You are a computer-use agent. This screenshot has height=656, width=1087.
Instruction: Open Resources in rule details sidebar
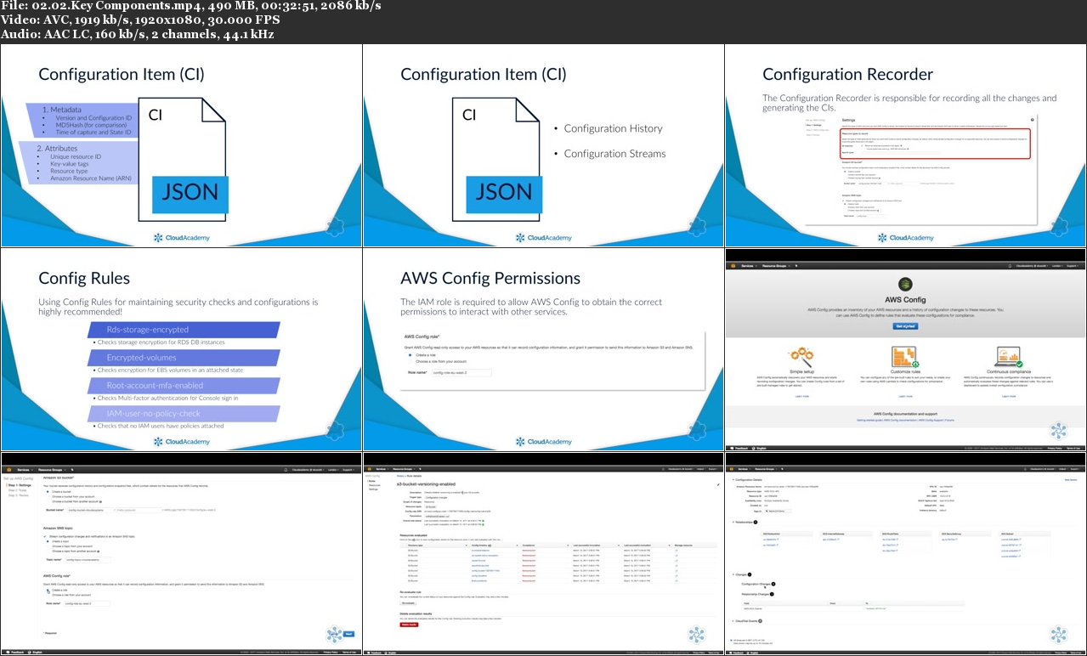[374, 485]
